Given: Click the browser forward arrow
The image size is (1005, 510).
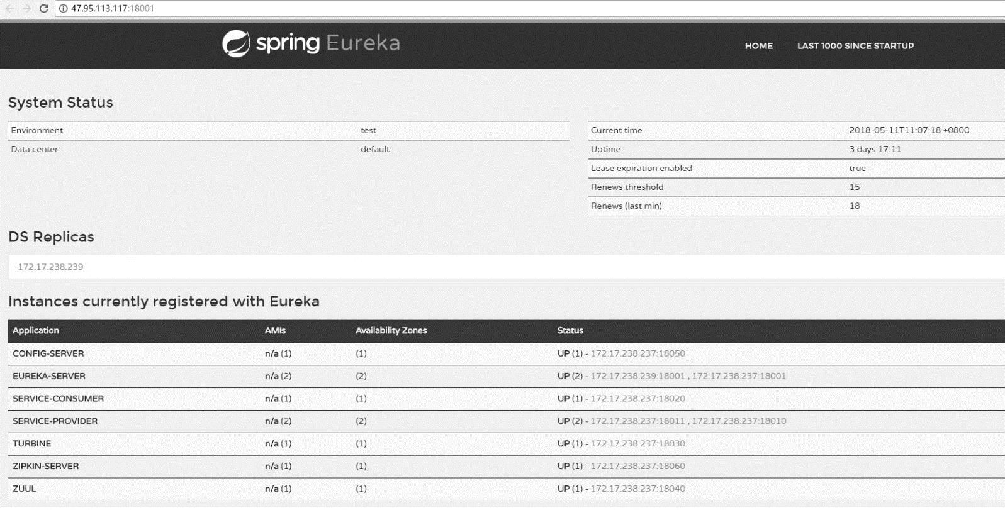Looking at the screenshot, I should pos(26,9).
